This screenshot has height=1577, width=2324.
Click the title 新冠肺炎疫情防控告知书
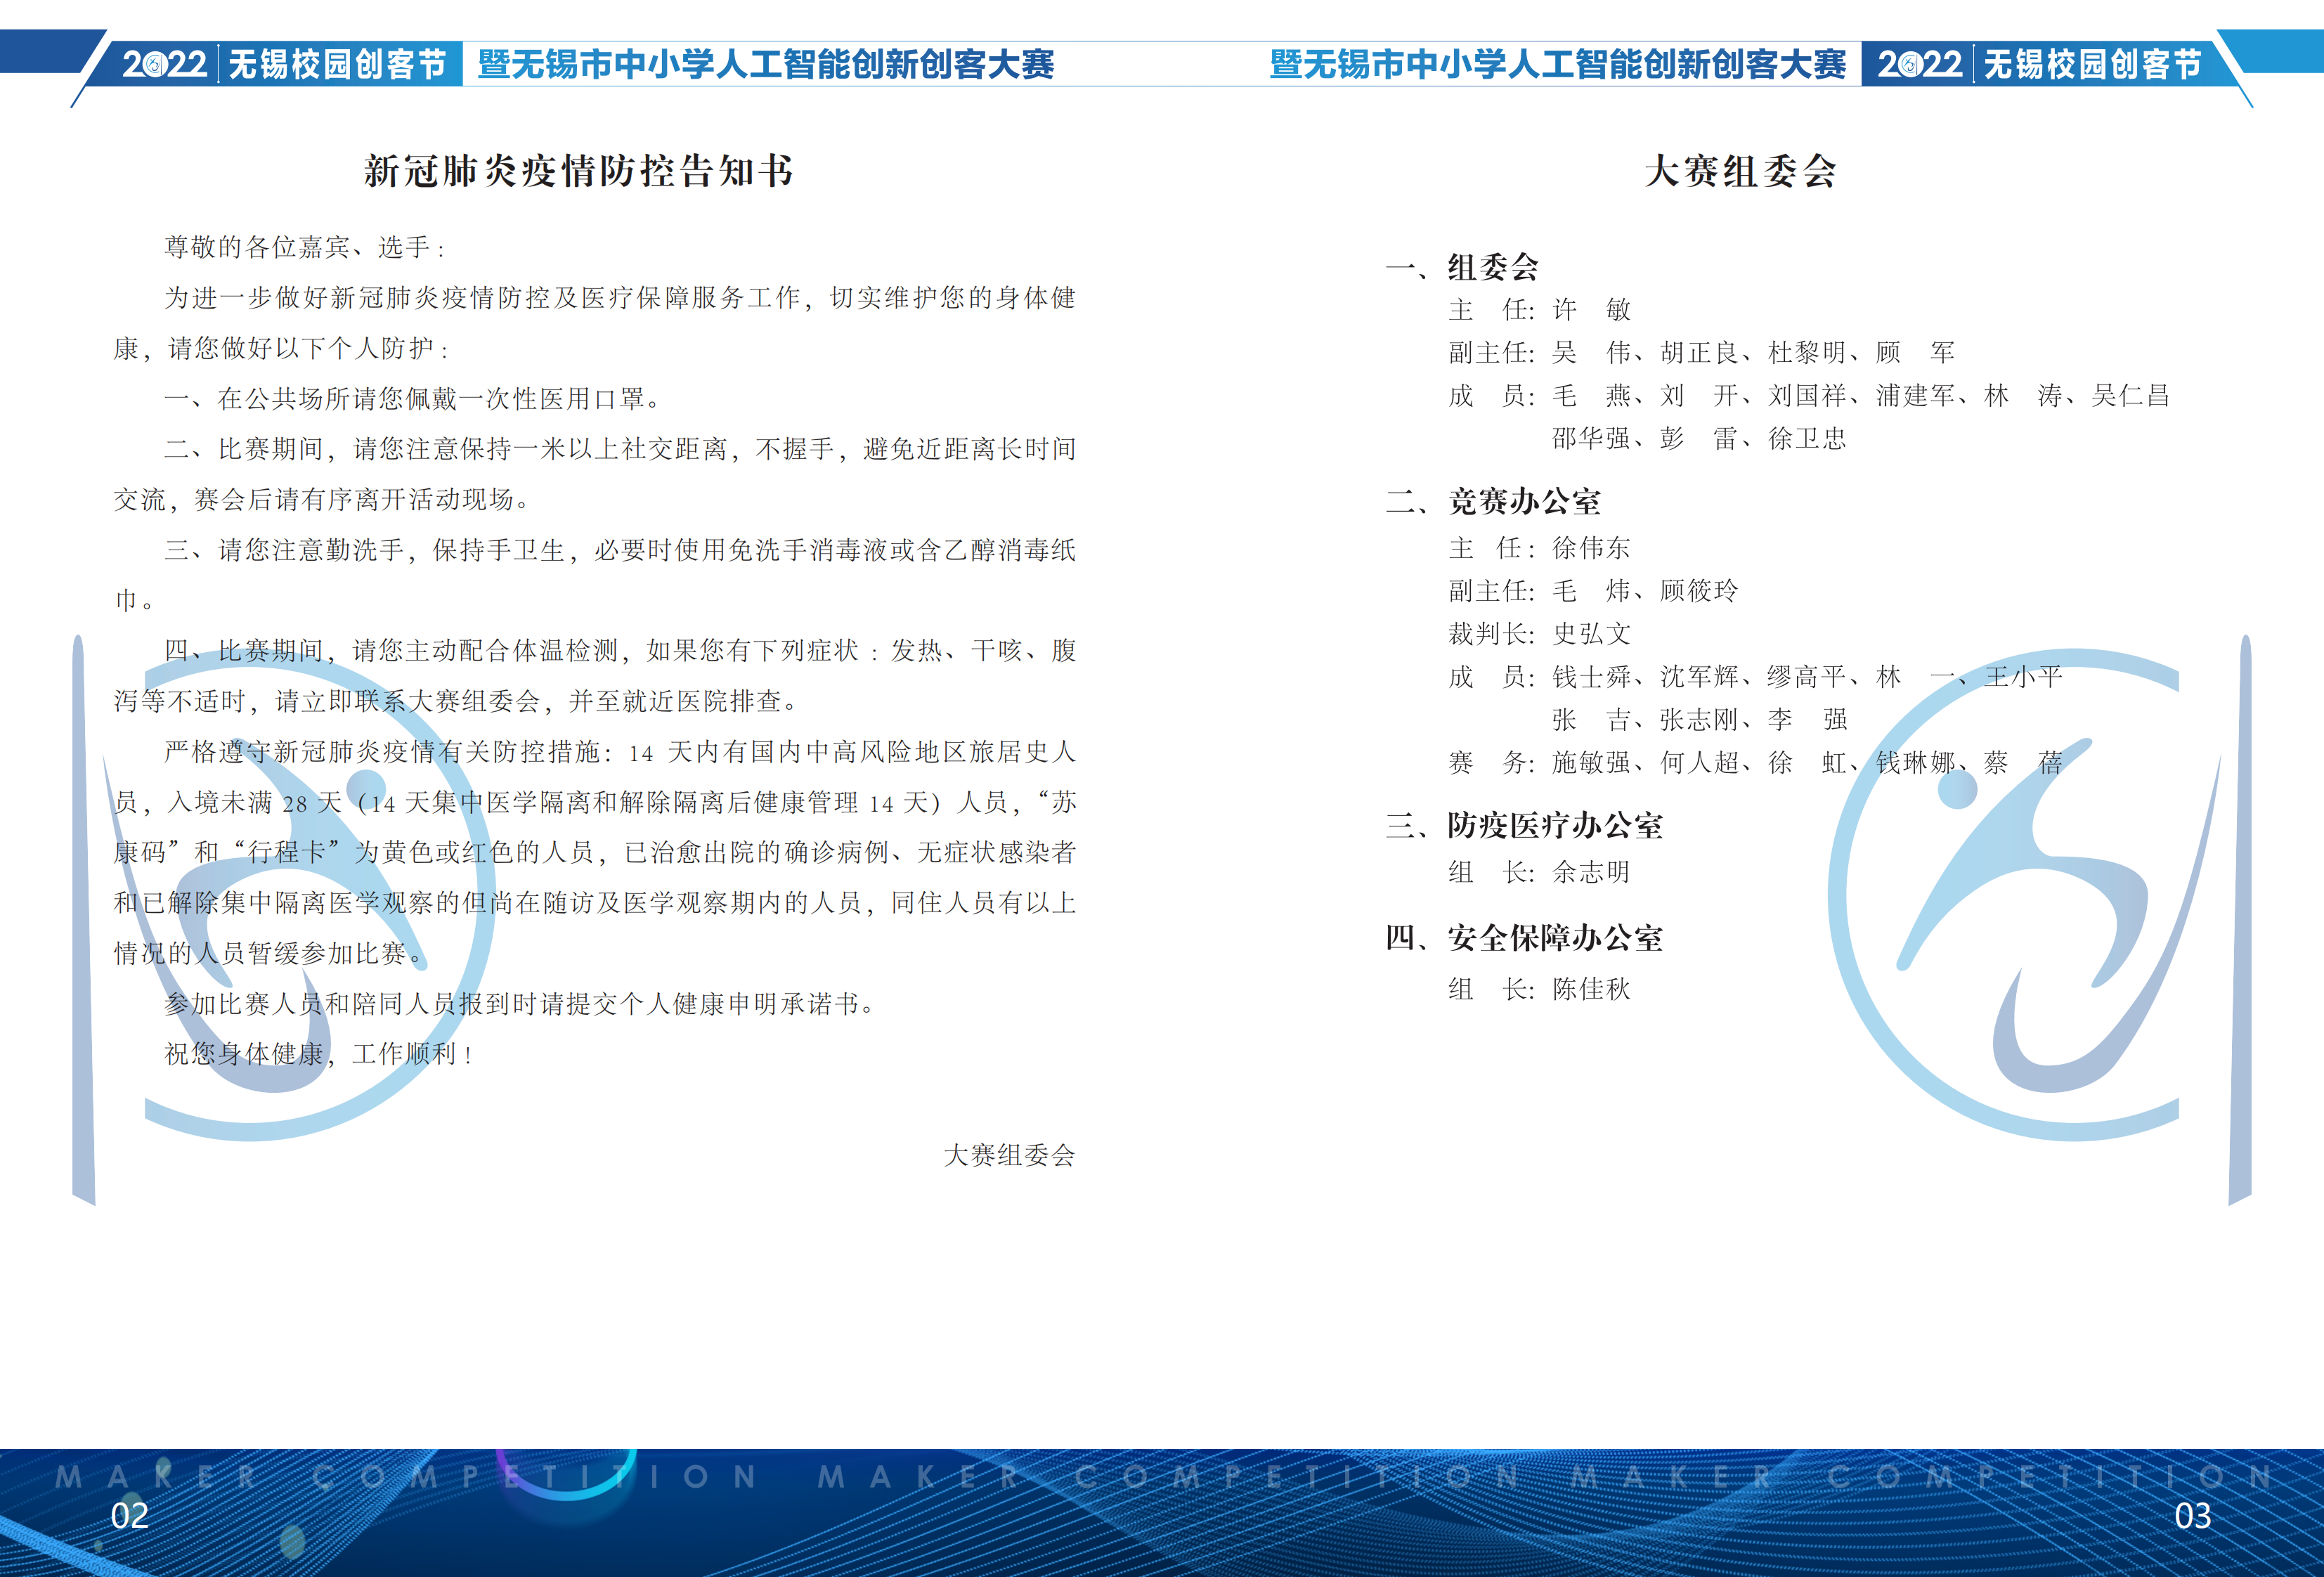pos(579,171)
